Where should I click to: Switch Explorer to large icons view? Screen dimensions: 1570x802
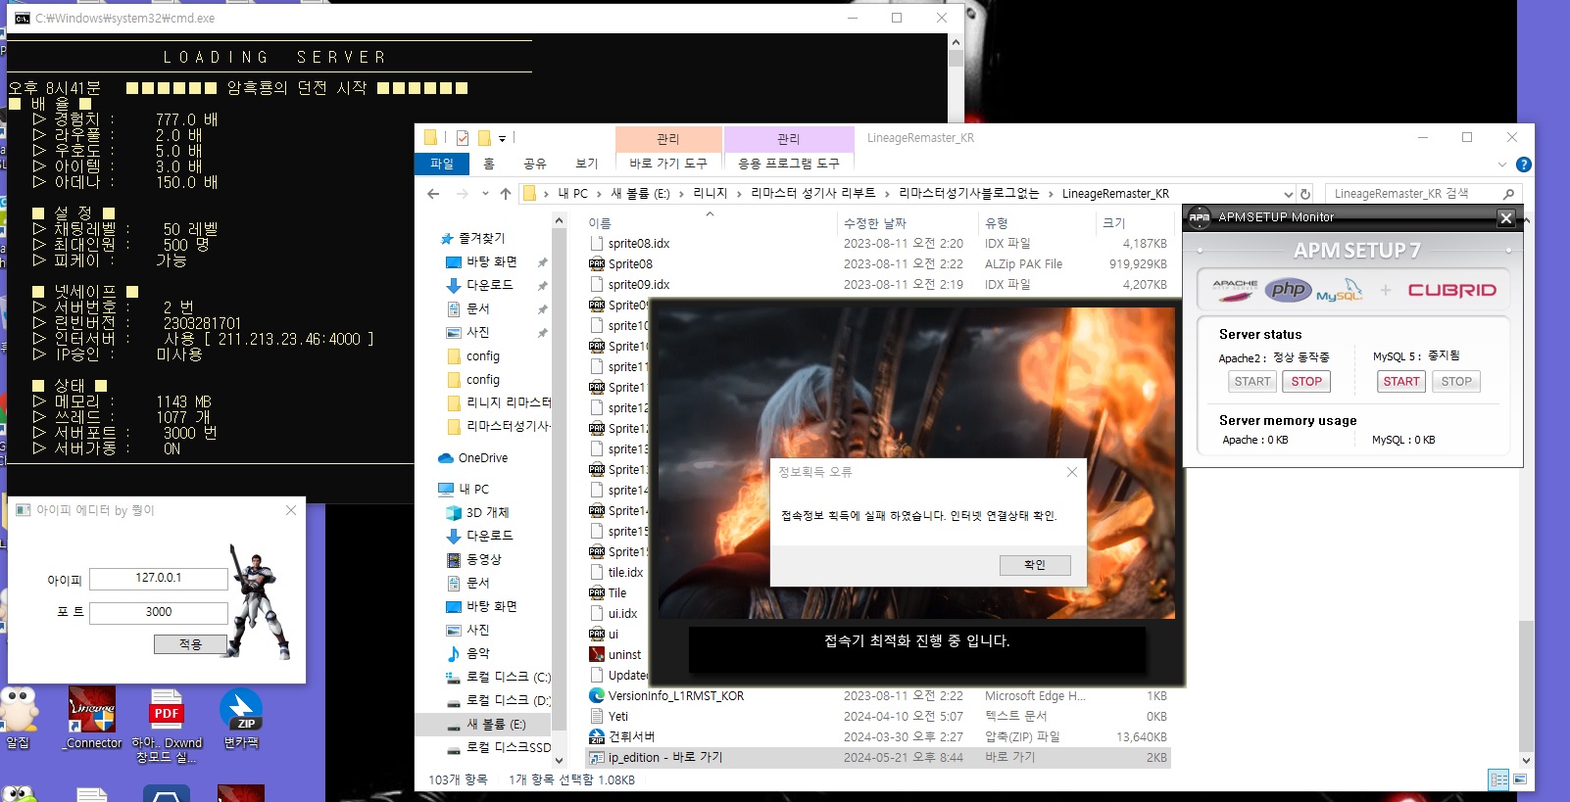coord(1520,780)
